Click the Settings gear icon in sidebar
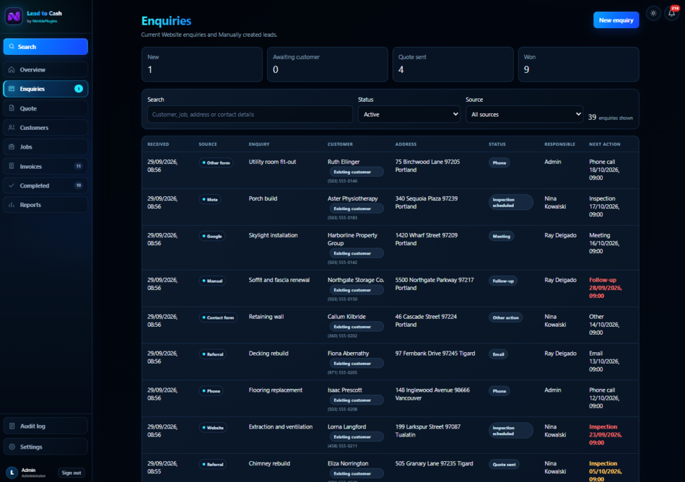The height and width of the screenshot is (482, 685). click(12, 447)
